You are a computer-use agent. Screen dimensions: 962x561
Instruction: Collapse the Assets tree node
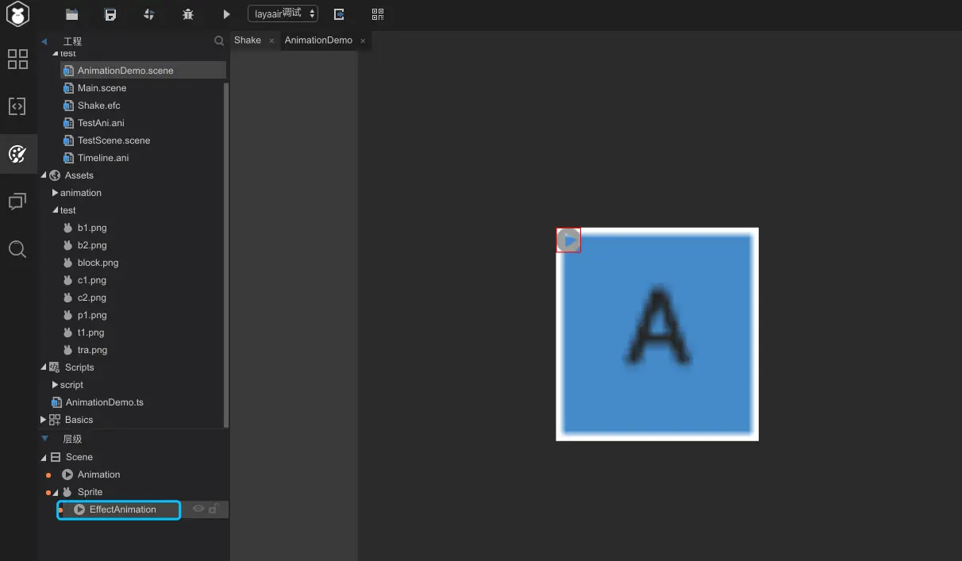(x=44, y=175)
